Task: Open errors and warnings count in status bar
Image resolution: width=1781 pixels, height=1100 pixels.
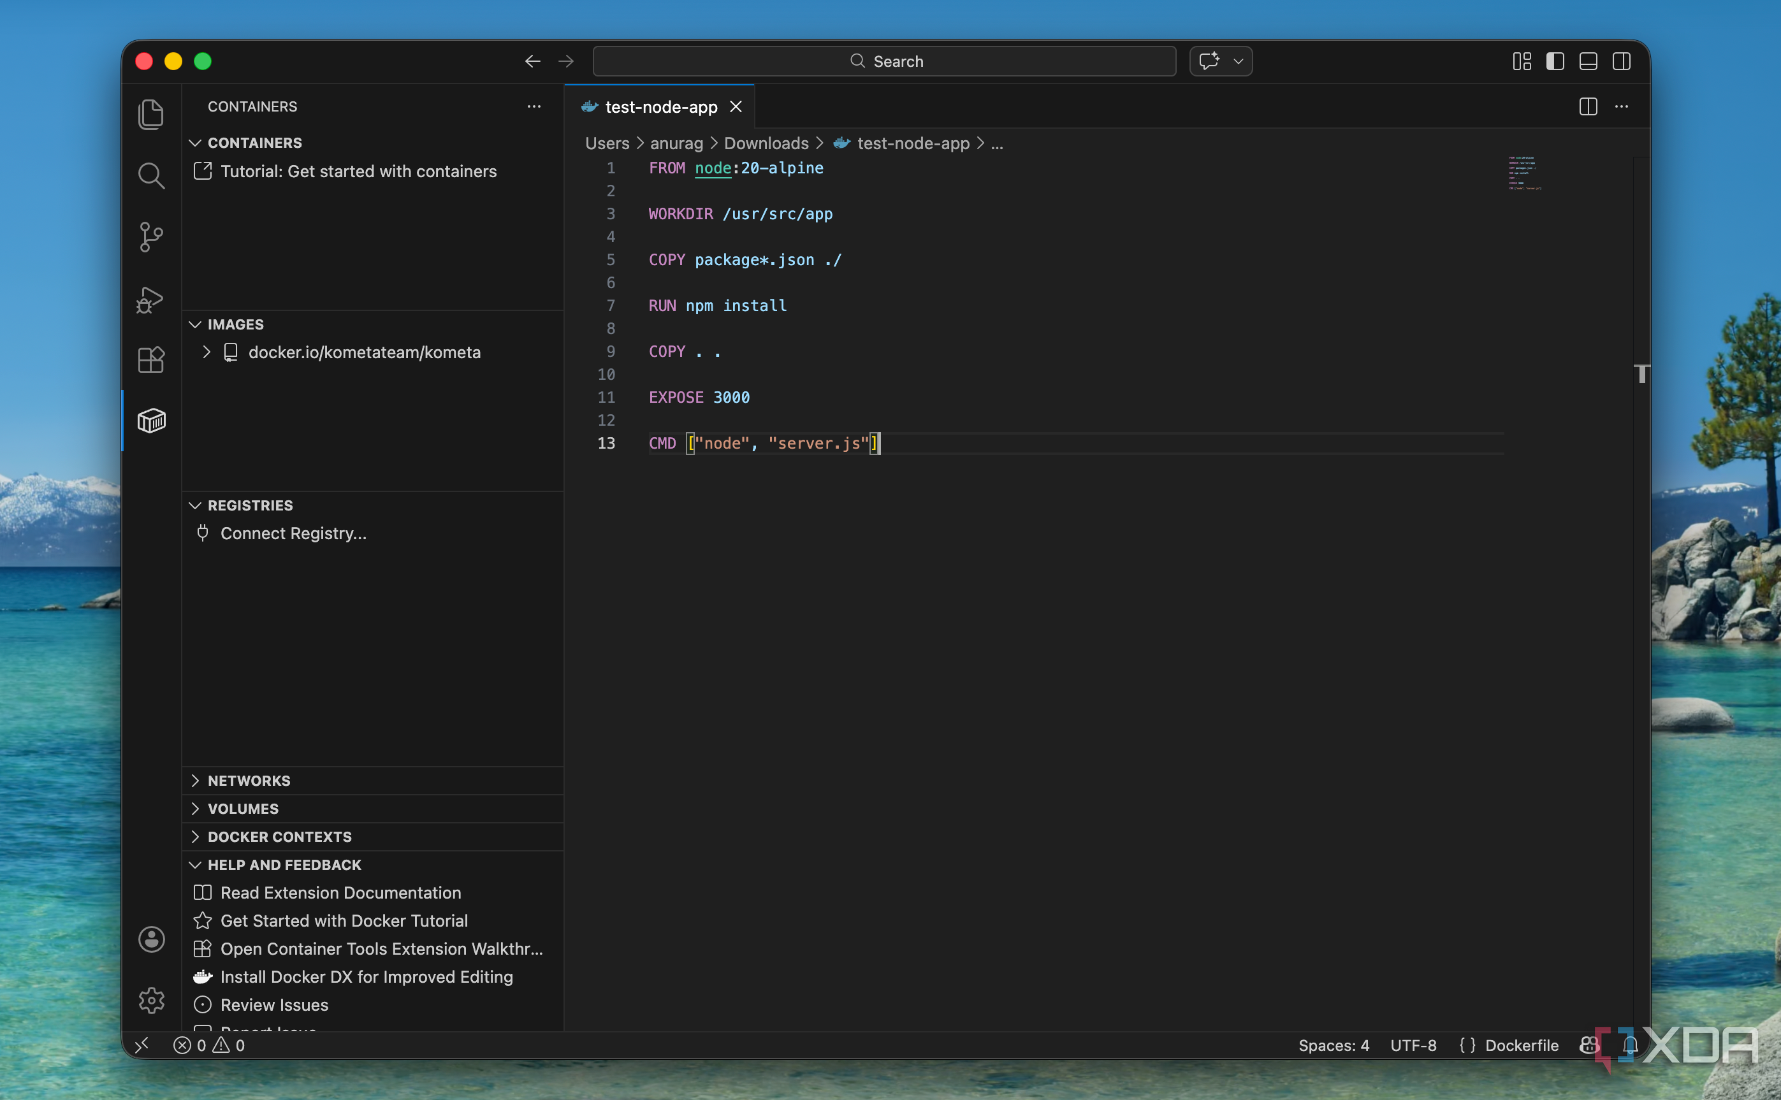Action: click(x=210, y=1045)
